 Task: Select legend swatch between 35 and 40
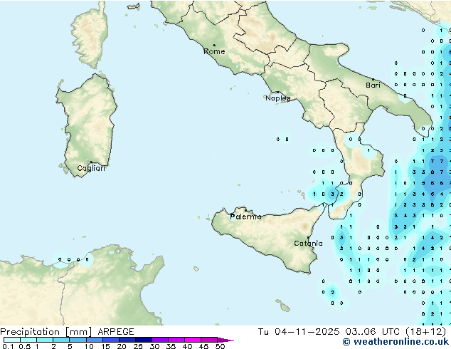pos(176,340)
